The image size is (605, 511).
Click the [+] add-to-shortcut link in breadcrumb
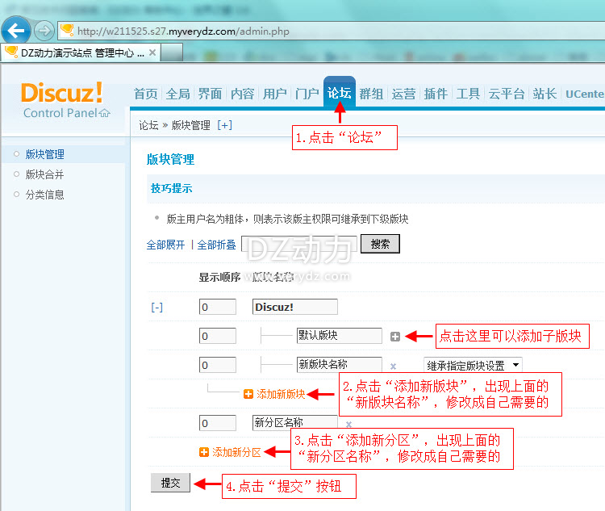click(224, 125)
